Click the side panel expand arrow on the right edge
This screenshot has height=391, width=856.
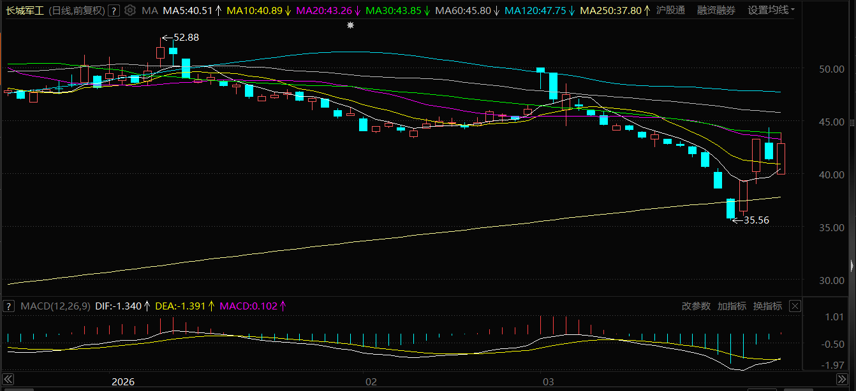pos(852,266)
